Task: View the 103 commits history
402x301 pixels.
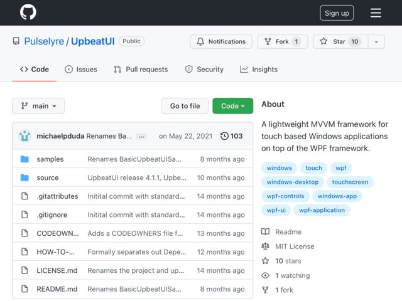Action: [x=231, y=136]
